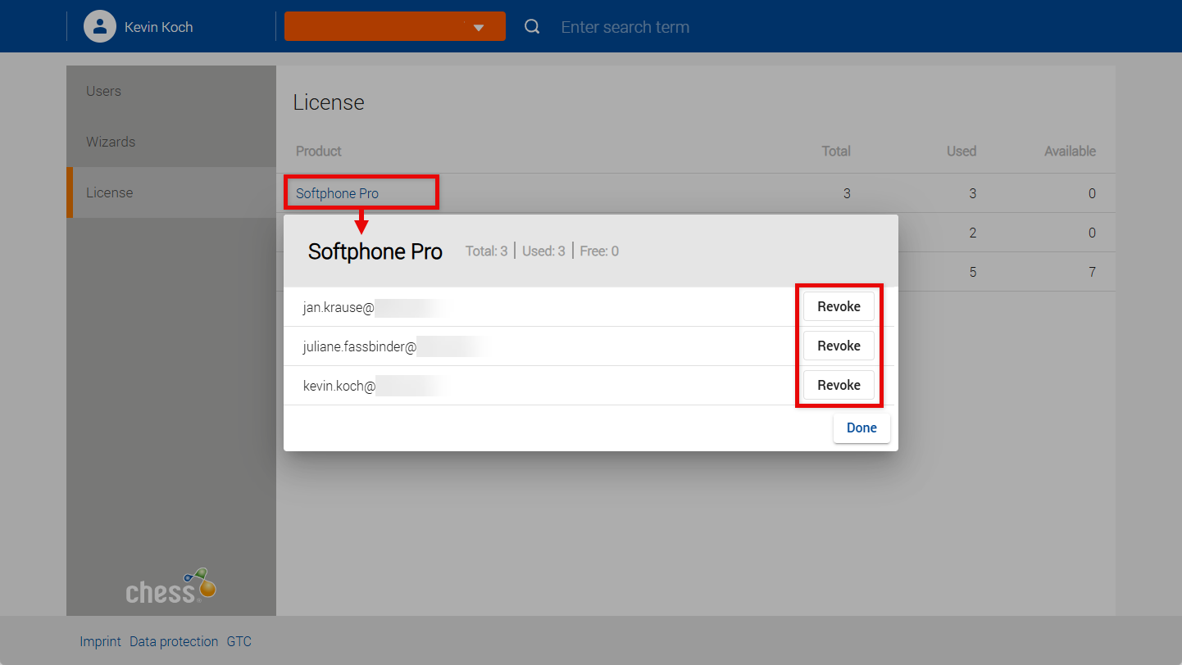Select the License sidebar item
The height and width of the screenshot is (665, 1182).
[109, 192]
